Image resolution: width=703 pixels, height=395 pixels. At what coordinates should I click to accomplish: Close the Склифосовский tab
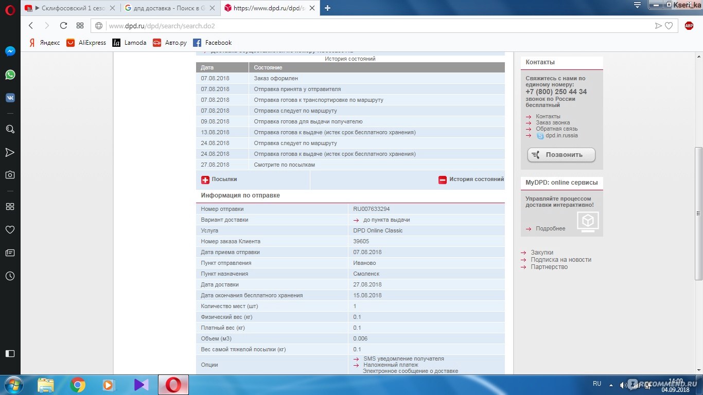pyautogui.click(x=113, y=8)
